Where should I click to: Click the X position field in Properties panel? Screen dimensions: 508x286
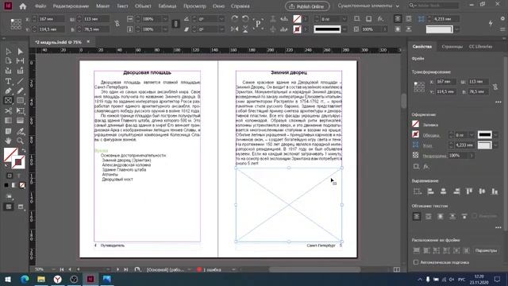pyautogui.click(x=446, y=82)
